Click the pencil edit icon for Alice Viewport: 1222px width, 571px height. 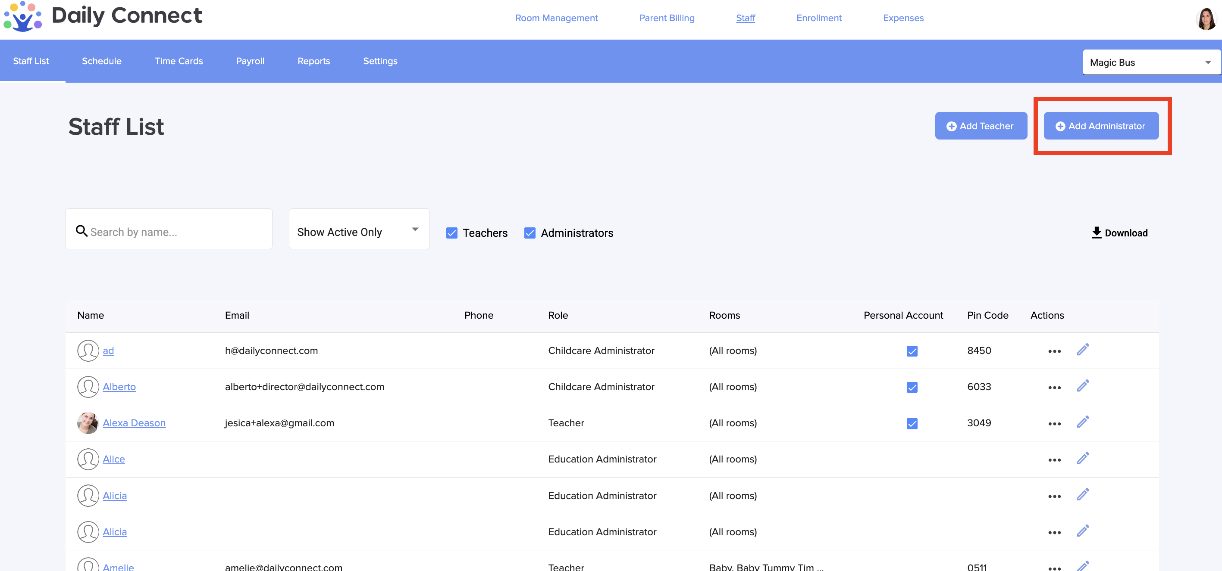1083,459
